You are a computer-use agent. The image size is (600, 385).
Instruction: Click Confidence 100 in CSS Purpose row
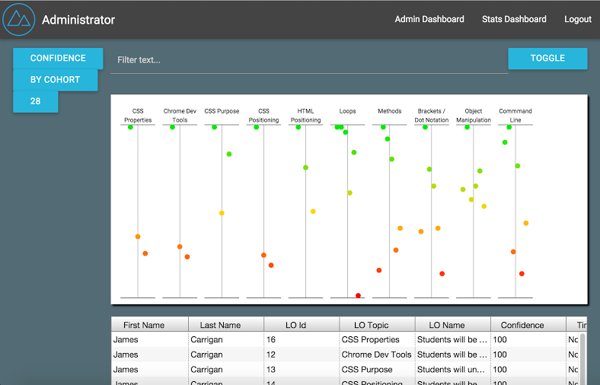click(528, 369)
